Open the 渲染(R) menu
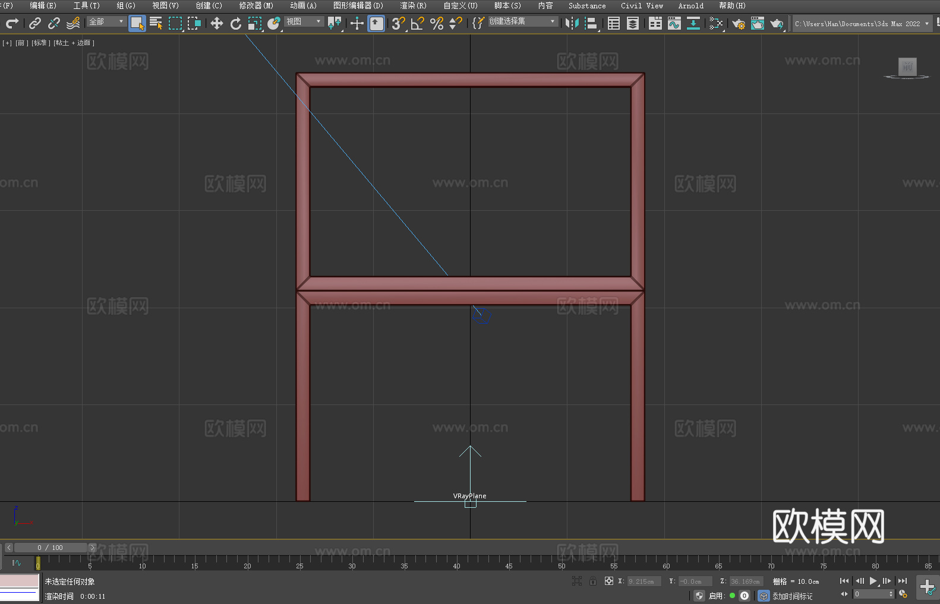 [x=413, y=5]
